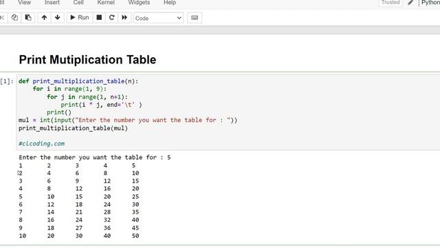This screenshot has height=248, width=440.
Task: Click the print(i * j, end='\t') line
Action: [x=101, y=105]
